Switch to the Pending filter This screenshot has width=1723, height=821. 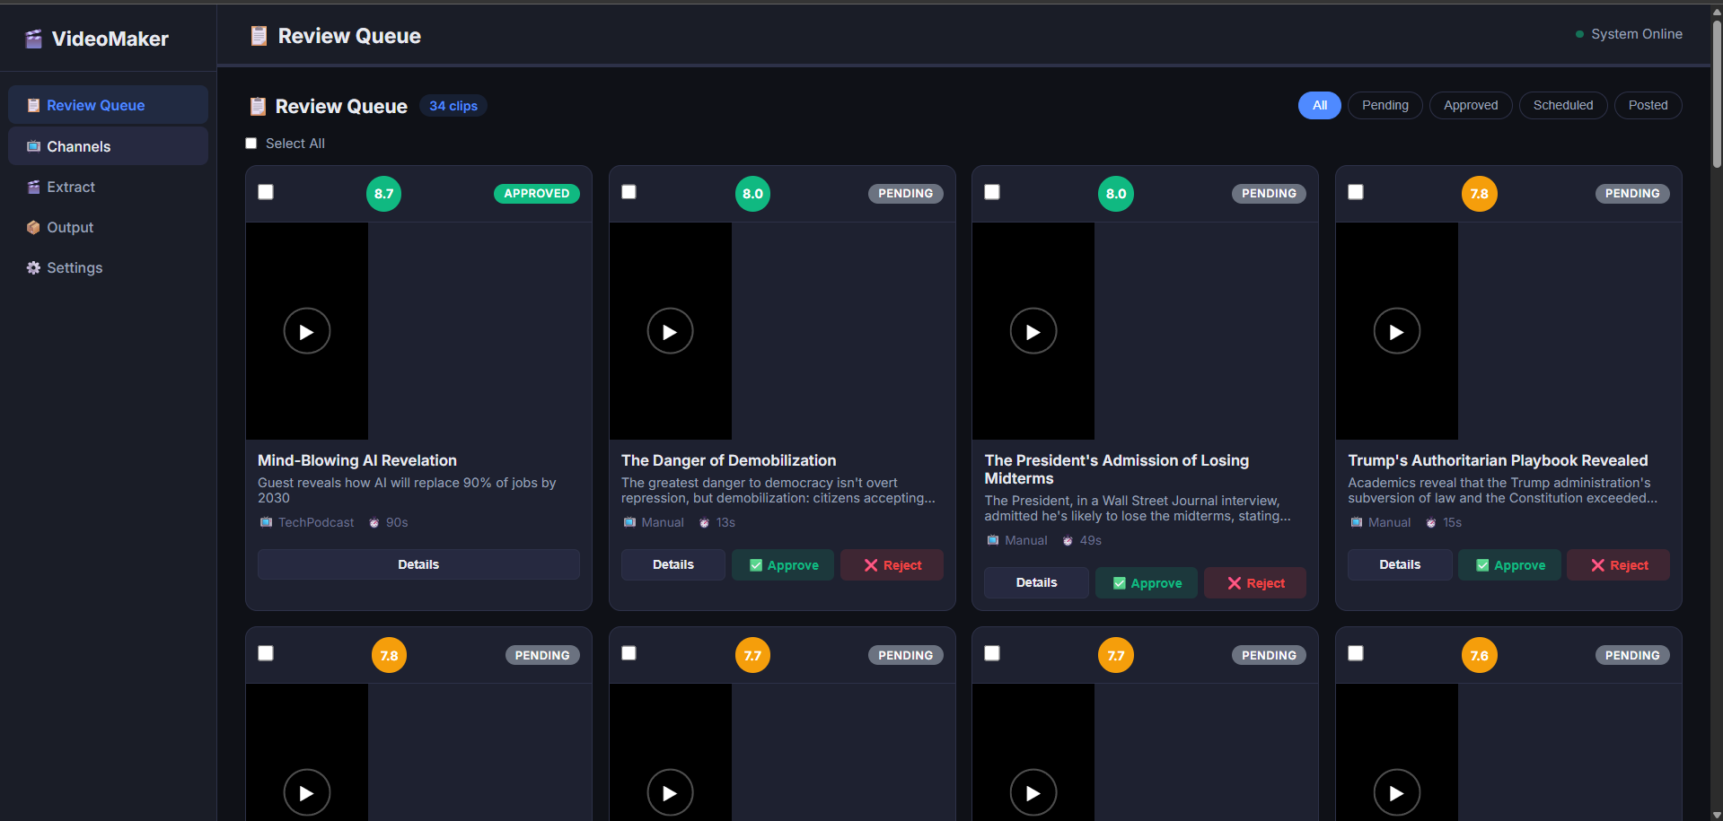pos(1385,105)
